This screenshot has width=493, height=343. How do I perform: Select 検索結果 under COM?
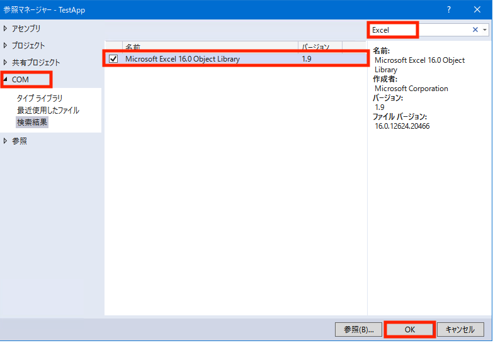31,122
